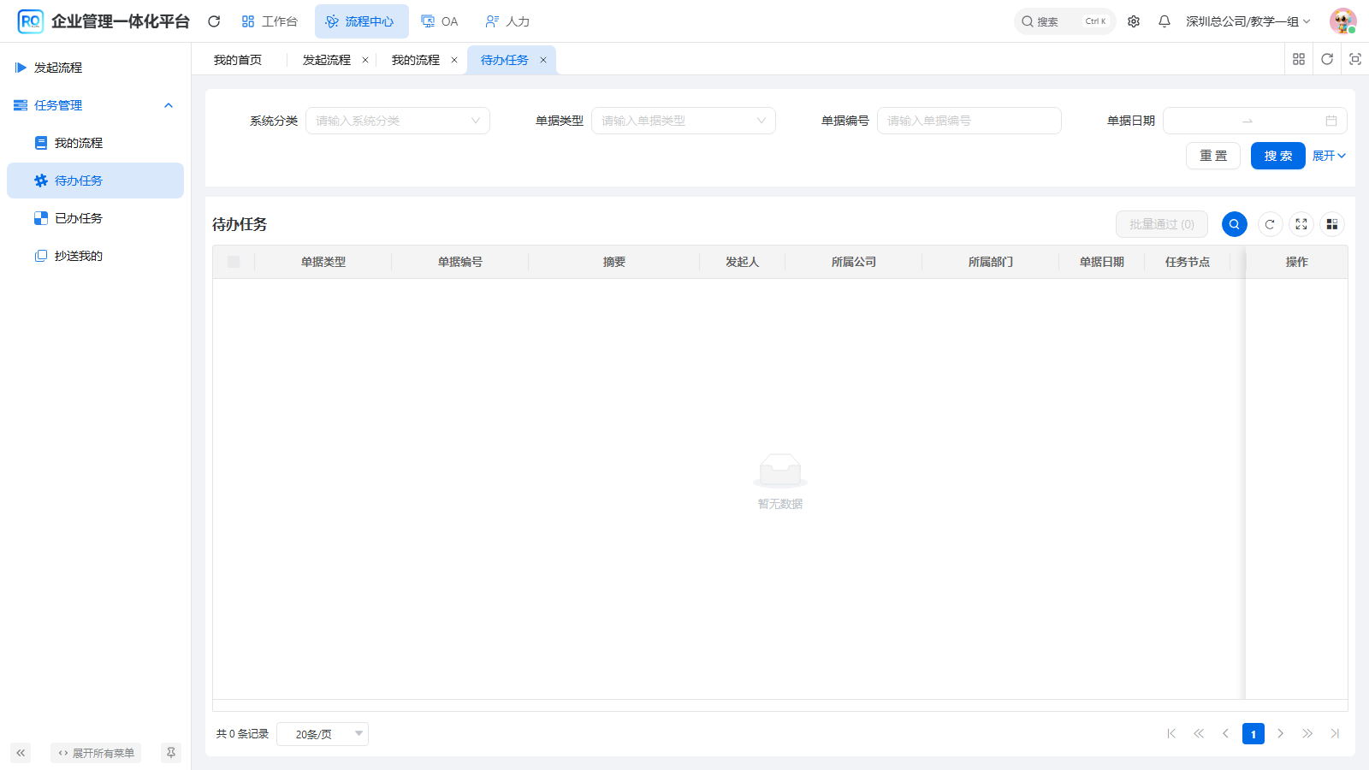Change the 20条/页 page size
This screenshot has width=1369, height=770.
click(323, 734)
